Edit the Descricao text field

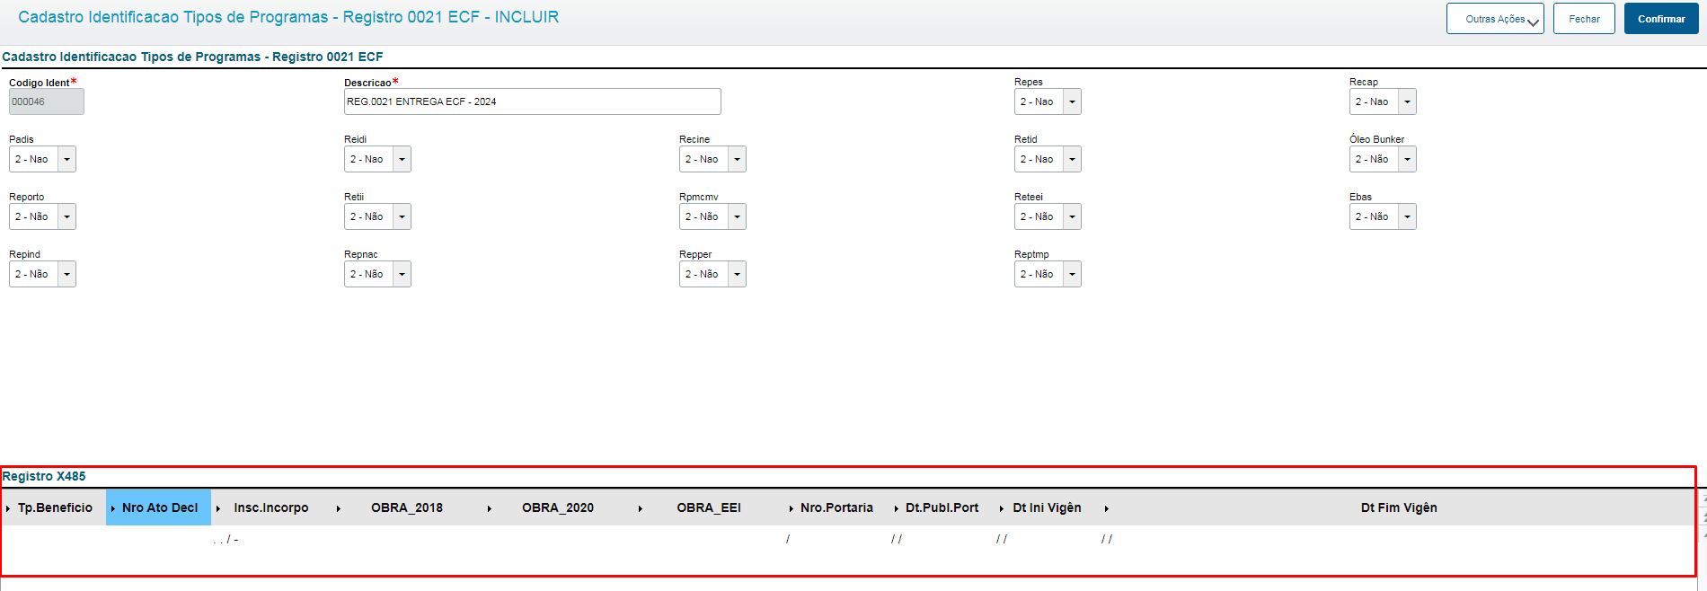coord(533,101)
